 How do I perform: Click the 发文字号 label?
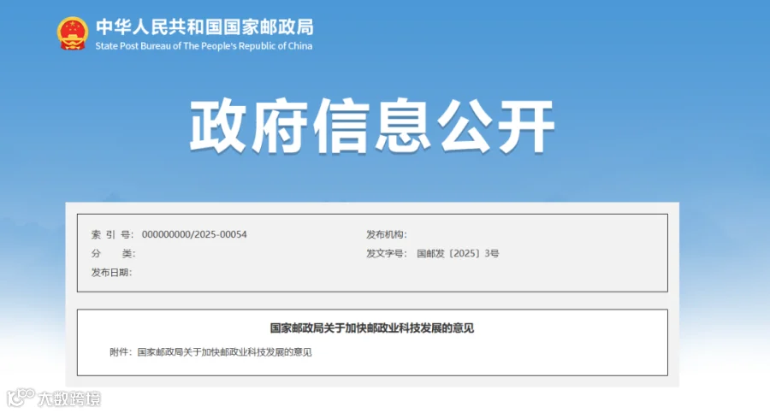(387, 254)
